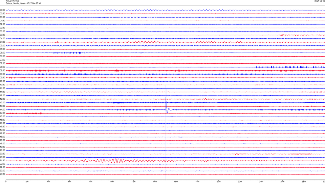The width and height of the screenshot is (325, 183).
Task: Click the 28m tick label on minute axis
Action: click(x=304, y=182)
